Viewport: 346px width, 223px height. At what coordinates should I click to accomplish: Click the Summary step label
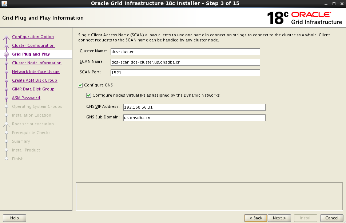click(x=21, y=141)
